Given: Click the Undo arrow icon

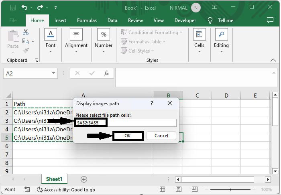Looking at the screenshot, I should [24, 7].
